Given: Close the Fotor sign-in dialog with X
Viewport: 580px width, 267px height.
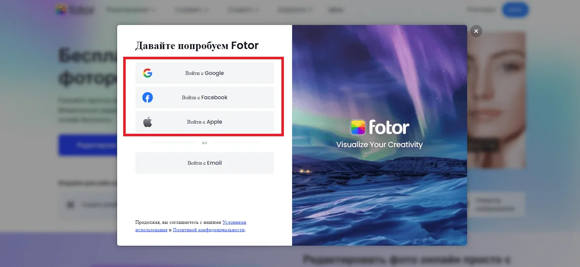Looking at the screenshot, I should (x=476, y=31).
